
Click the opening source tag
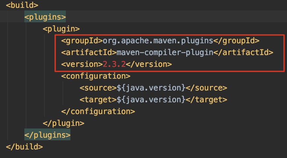98,88
